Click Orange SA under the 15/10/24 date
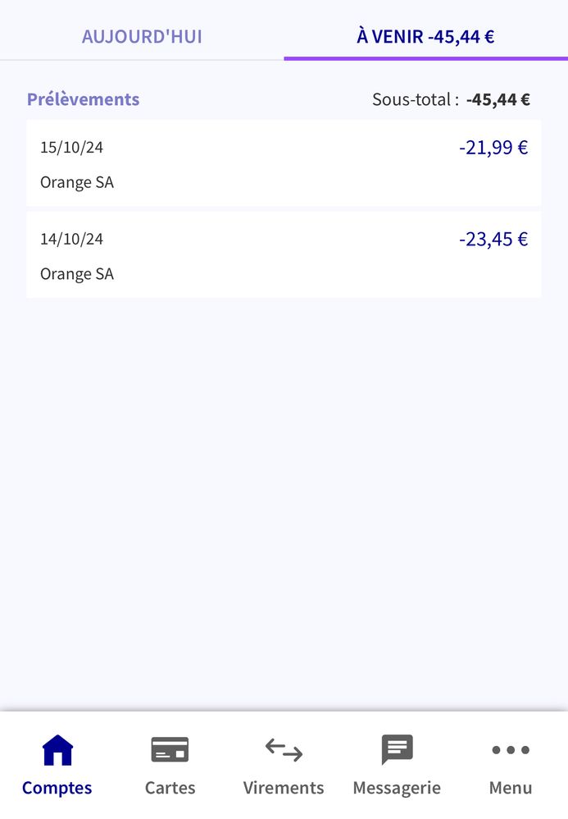Image resolution: width=568 pixels, height=819 pixels. pos(77,182)
